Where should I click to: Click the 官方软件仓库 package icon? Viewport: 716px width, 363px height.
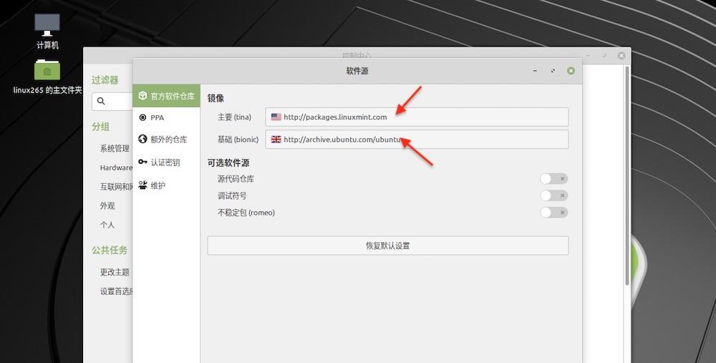(x=142, y=95)
